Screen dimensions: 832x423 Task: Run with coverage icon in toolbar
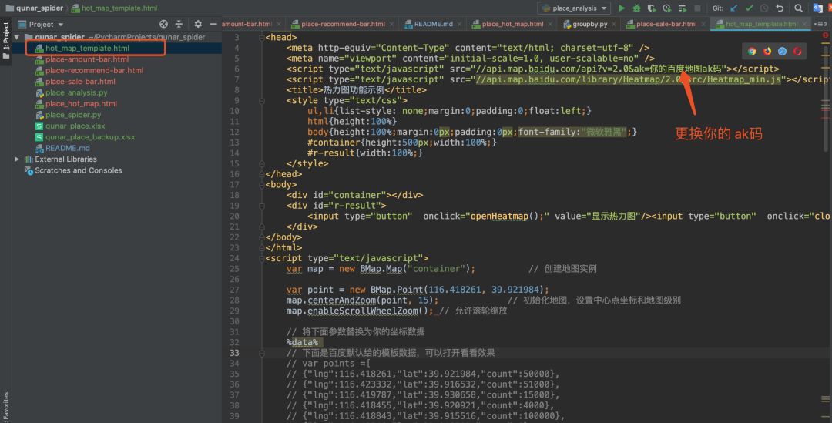tap(652, 8)
